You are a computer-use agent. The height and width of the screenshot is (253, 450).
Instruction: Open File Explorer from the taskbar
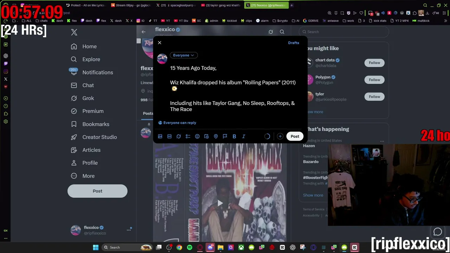point(220,248)
